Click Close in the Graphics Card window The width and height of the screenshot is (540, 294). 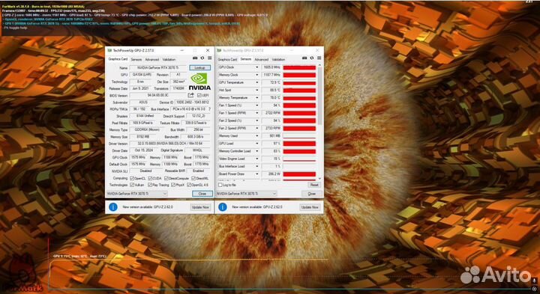202,194
